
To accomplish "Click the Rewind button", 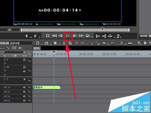I will 54,36.
